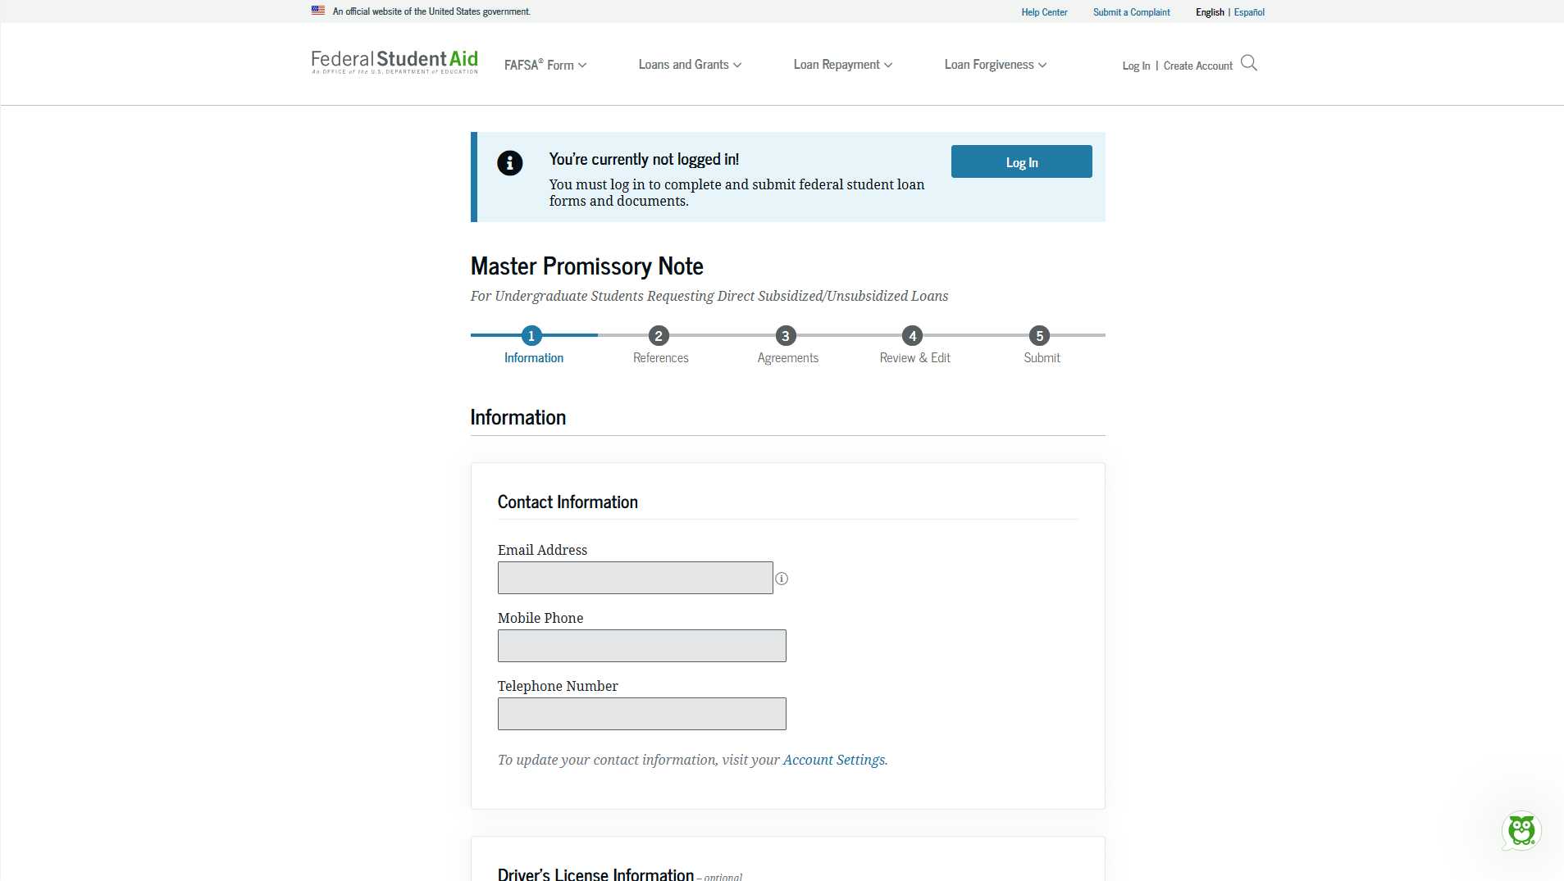Click the Federal Student Aid logo

[x=394, y=61]
